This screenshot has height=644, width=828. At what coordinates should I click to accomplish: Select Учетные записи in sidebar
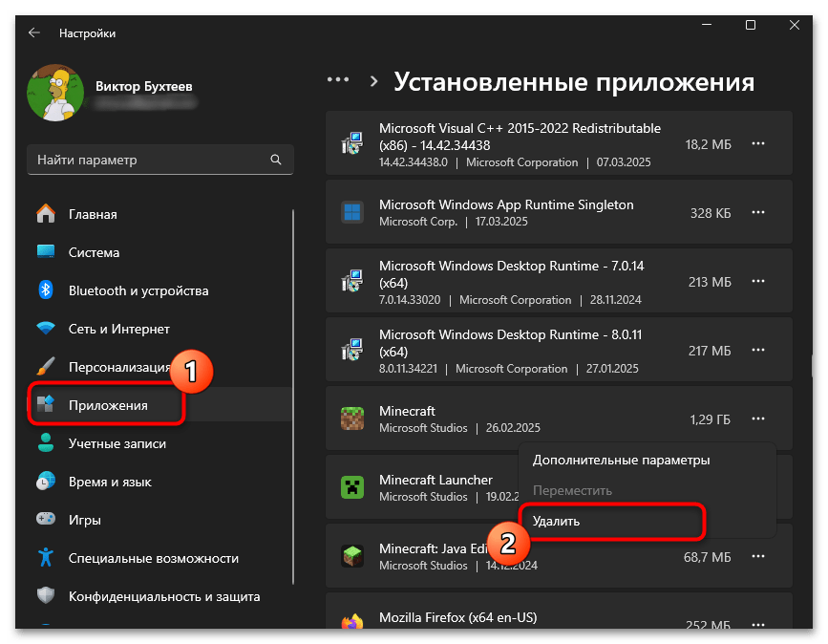point(117,443)
